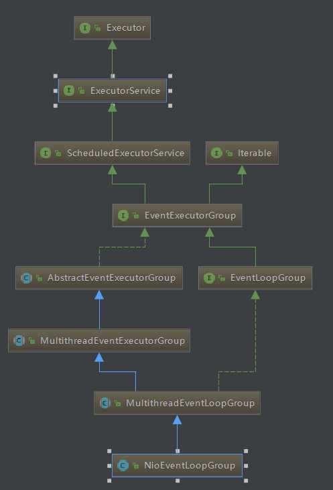Click the top-right selection handle of ExecutorService
Screen dimensions: 333x490
pos(170,76)
